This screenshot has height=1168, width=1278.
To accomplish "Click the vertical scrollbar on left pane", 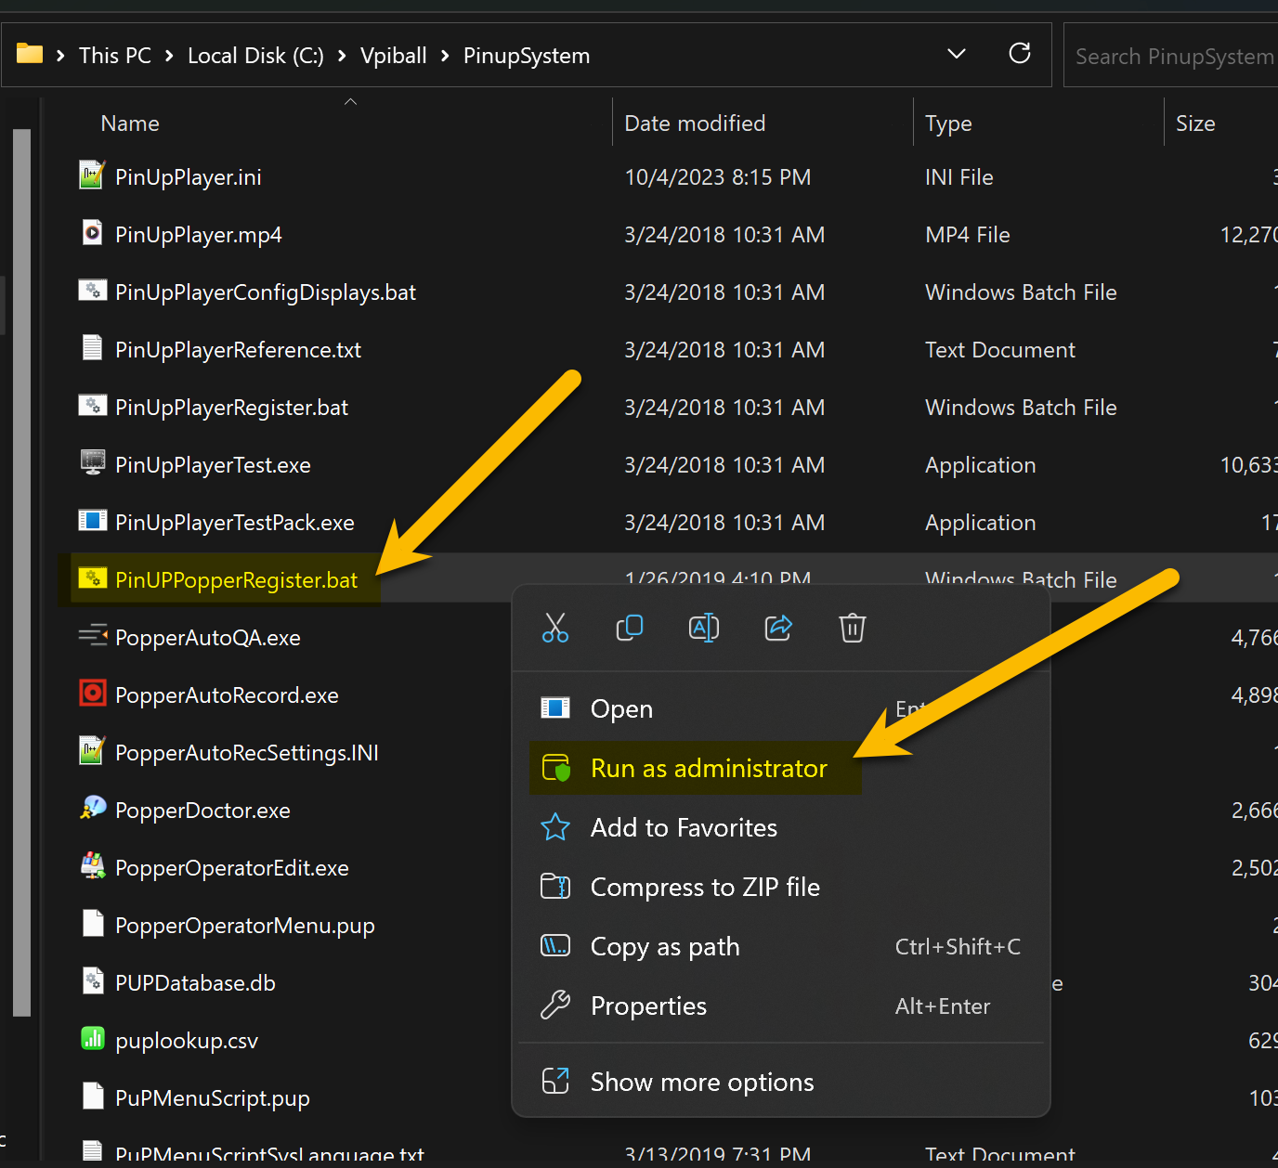I will 22,571.
